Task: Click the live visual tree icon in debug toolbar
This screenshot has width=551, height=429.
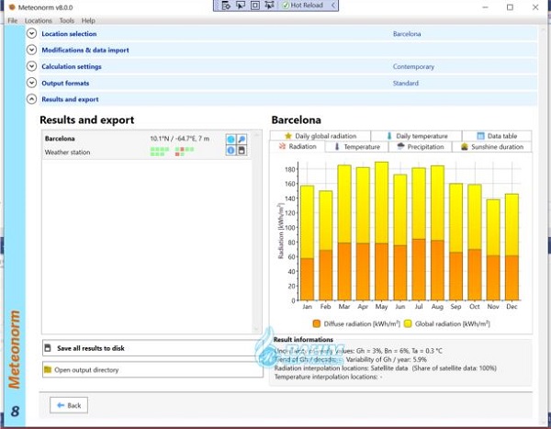Action: click(224, 6)
